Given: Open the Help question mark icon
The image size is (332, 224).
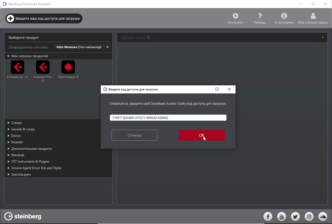Looking at the screenshot, I should [260, 16].
